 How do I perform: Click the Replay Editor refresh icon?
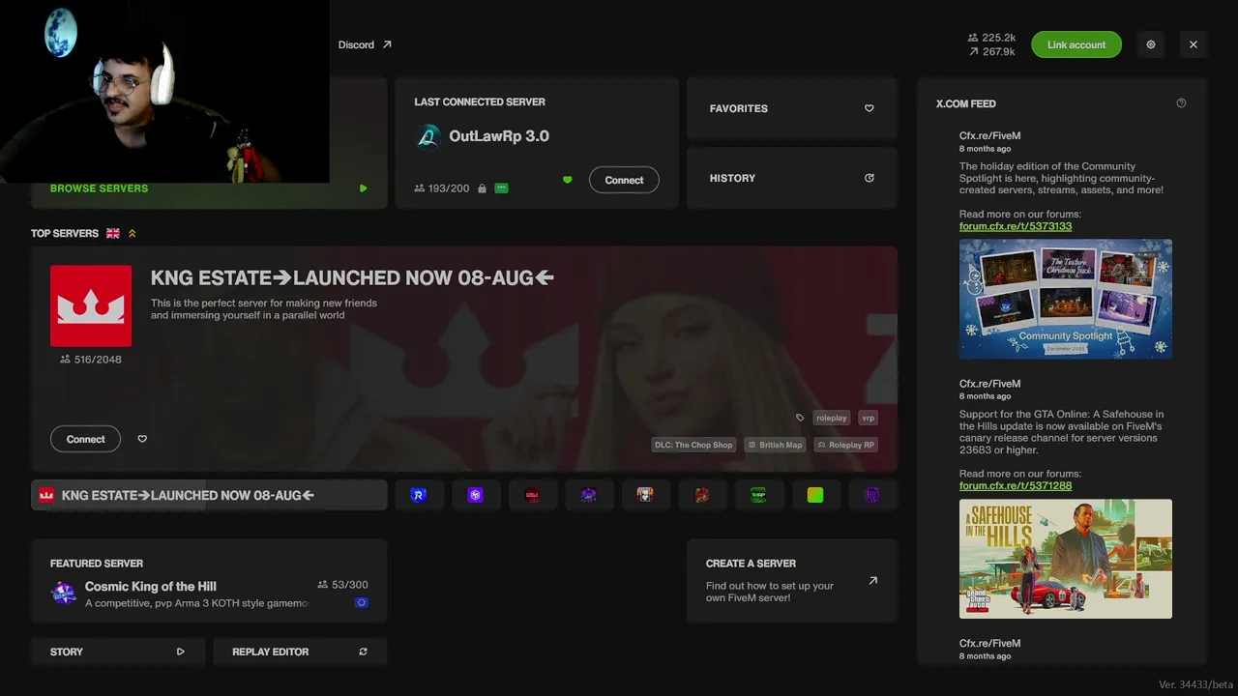point(363,652)
